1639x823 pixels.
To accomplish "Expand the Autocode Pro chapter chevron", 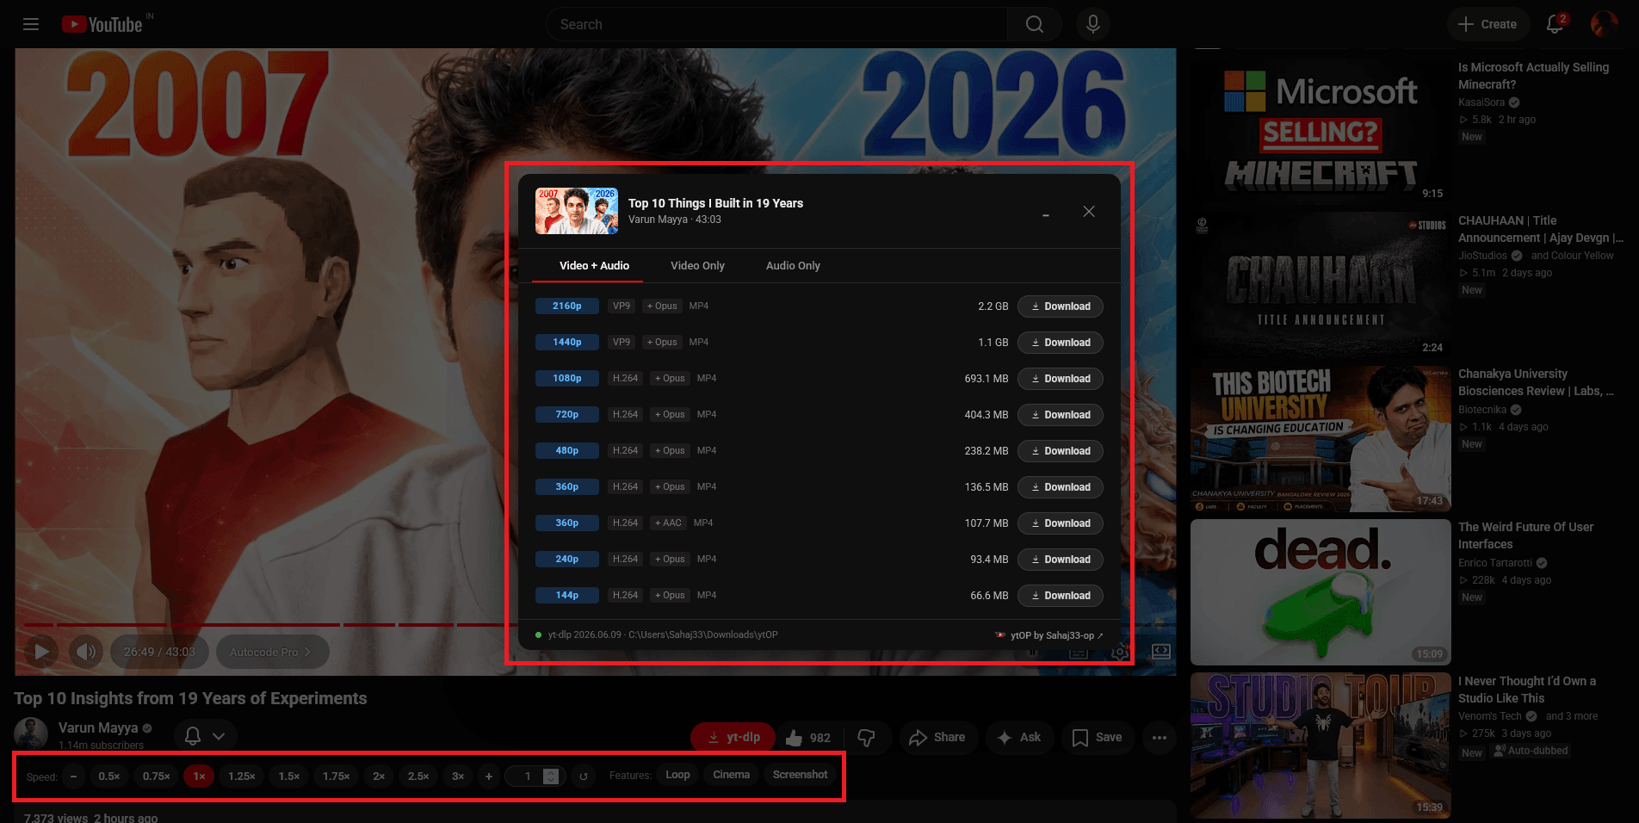I will [x=307, y=653].
